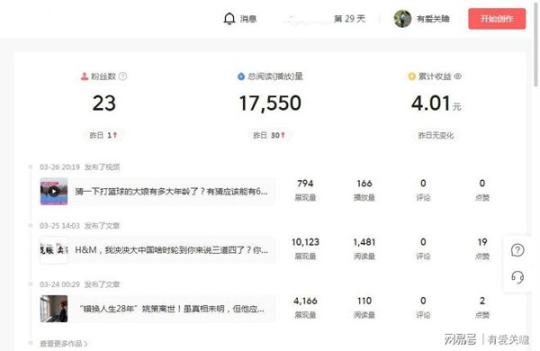
Task: Open the basketball video title text
Action: (x=172, y=192)
